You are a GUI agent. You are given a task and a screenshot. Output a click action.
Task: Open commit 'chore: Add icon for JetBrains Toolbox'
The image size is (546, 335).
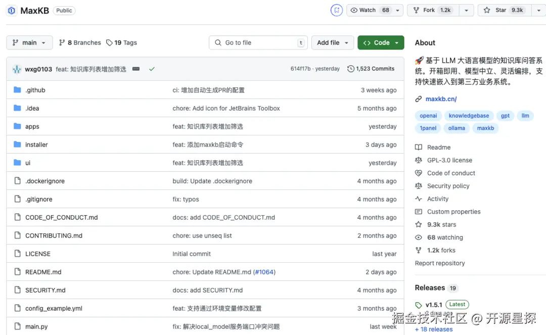point(226,108)
